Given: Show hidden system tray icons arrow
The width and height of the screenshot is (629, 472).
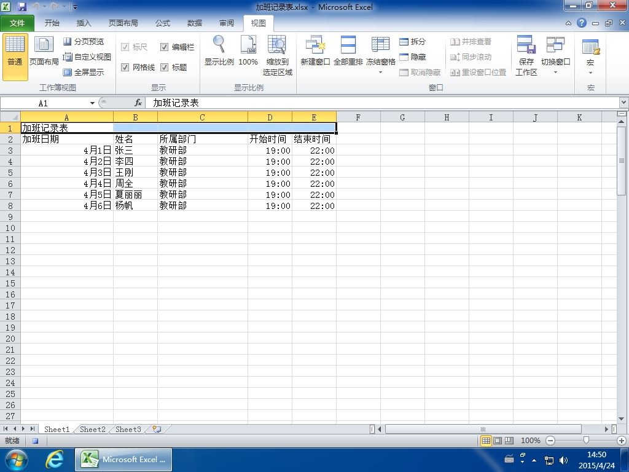Looking at the screenshot, I should coord(534,460).
